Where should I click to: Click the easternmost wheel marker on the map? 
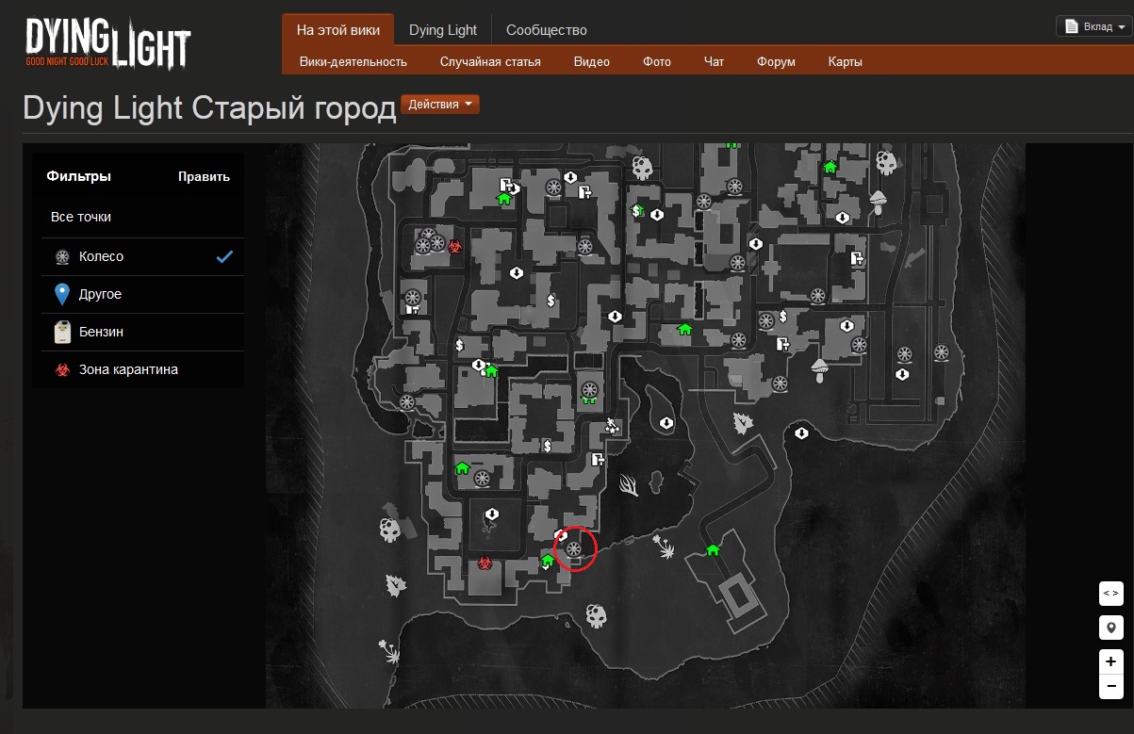pos(941,352)
